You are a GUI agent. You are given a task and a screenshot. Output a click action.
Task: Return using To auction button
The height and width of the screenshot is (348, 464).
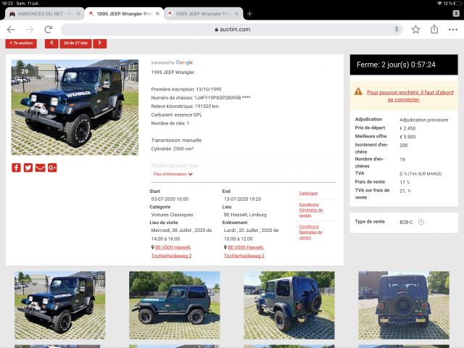coord(21,43)
